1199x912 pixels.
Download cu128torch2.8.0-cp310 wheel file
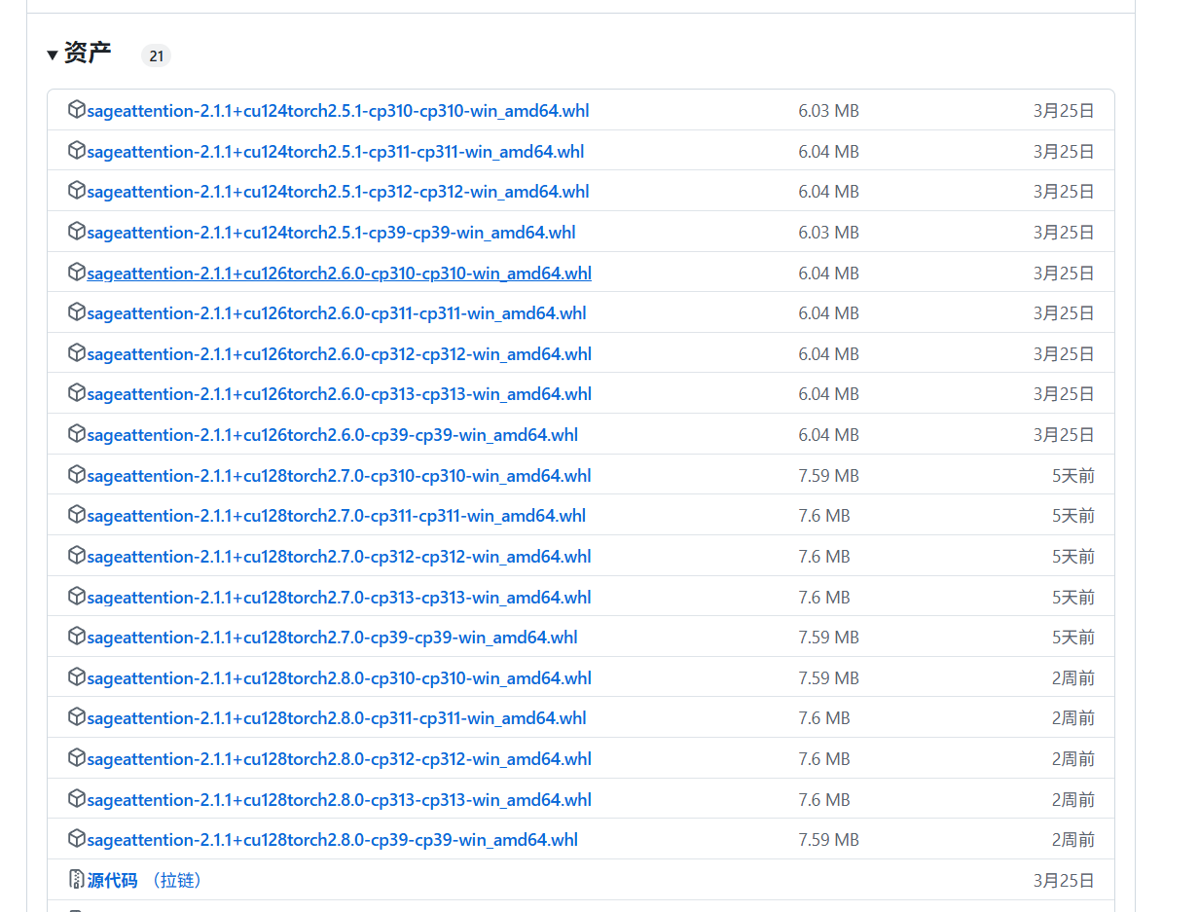[339, 678]
